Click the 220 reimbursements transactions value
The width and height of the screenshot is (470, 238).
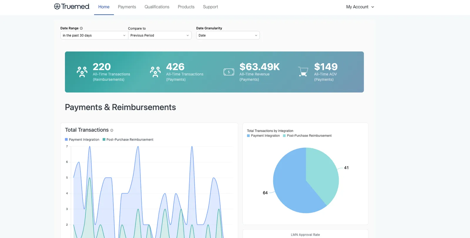coord(102,67)
